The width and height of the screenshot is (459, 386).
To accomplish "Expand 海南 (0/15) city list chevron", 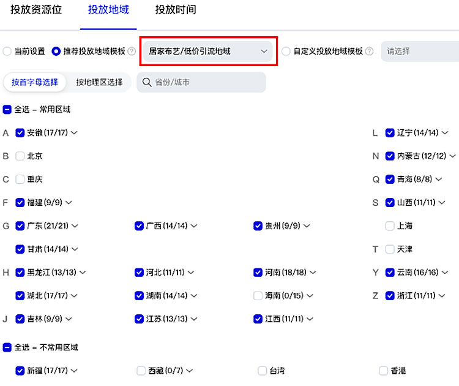I will pos(310,295).
